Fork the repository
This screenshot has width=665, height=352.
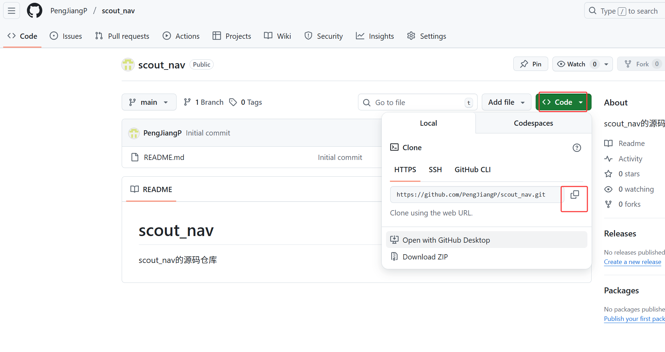(x=642, y=64)
